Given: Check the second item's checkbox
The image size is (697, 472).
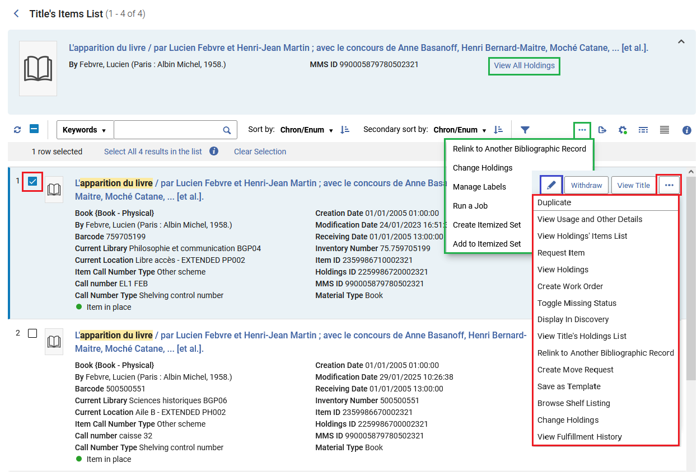Looking at the screenshot, I should pos(32,333).
